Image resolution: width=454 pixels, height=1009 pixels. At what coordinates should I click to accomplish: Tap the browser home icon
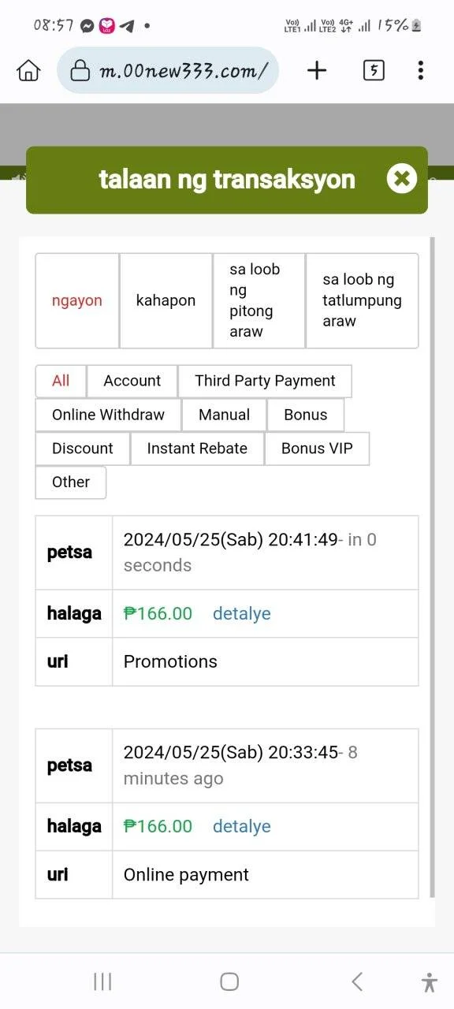(x=28, y=70)
